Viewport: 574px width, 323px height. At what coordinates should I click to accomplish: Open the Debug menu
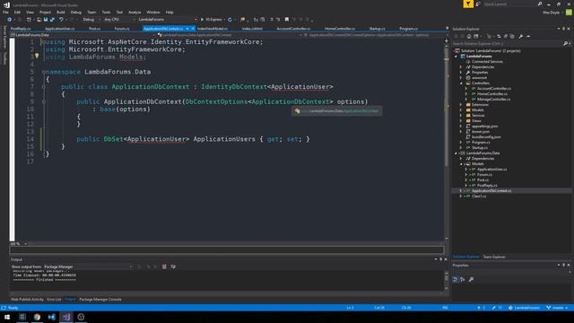click(x=75, y=12)
